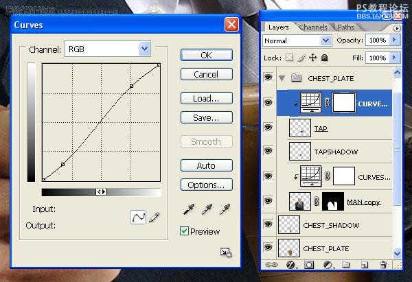The image size is (412, 282).
Task: Open the Layers panel flyout menu
Action: pos(397,28)
